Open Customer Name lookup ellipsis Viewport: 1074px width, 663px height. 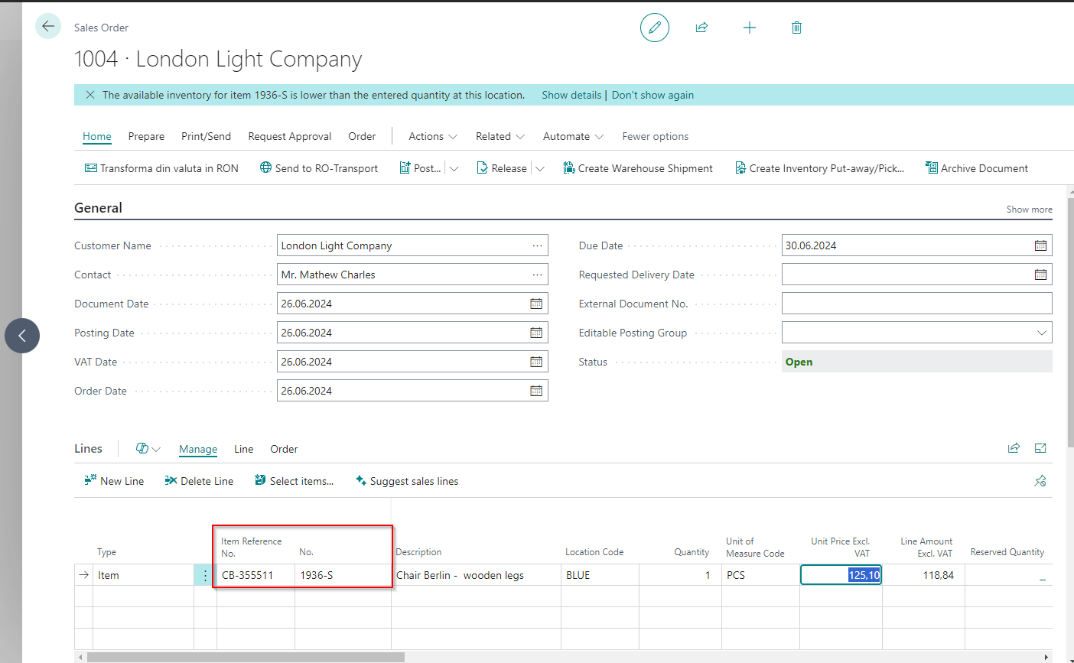click(x=538, y=245)
